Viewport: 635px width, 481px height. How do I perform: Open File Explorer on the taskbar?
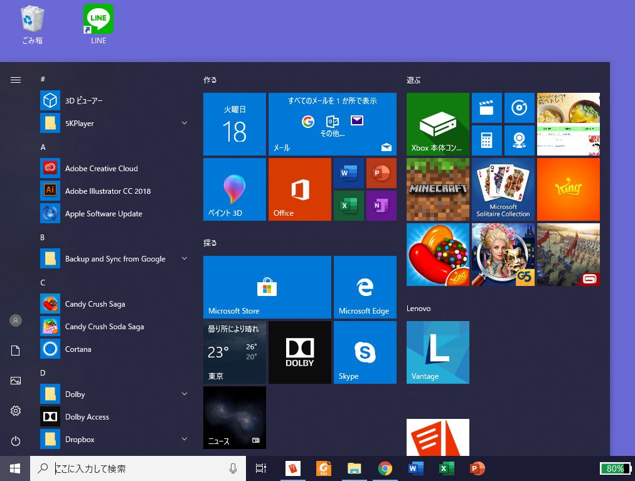(354, 468)
